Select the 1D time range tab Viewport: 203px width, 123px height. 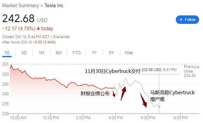[x=7, y=53]
